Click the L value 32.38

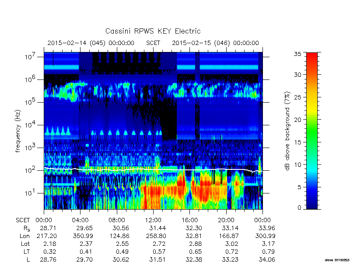tap(194, 259)
